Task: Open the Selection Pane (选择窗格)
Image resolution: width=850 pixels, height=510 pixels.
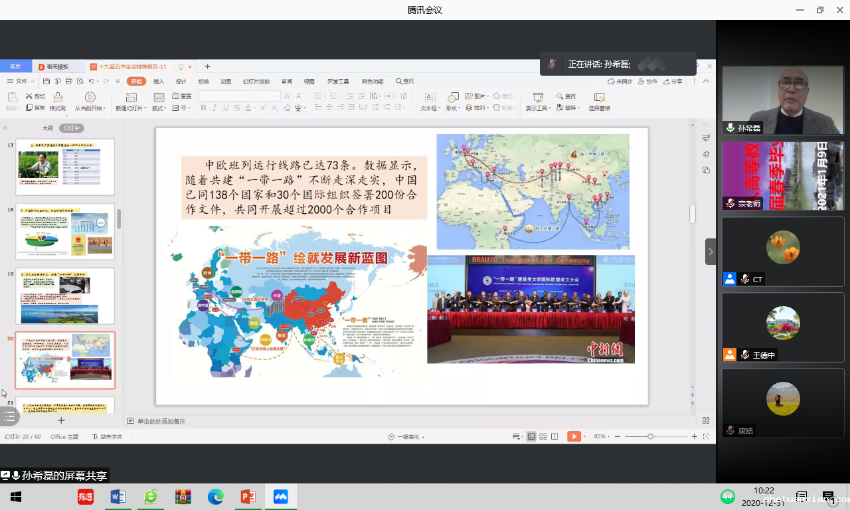Action: (x=599, y=98)
